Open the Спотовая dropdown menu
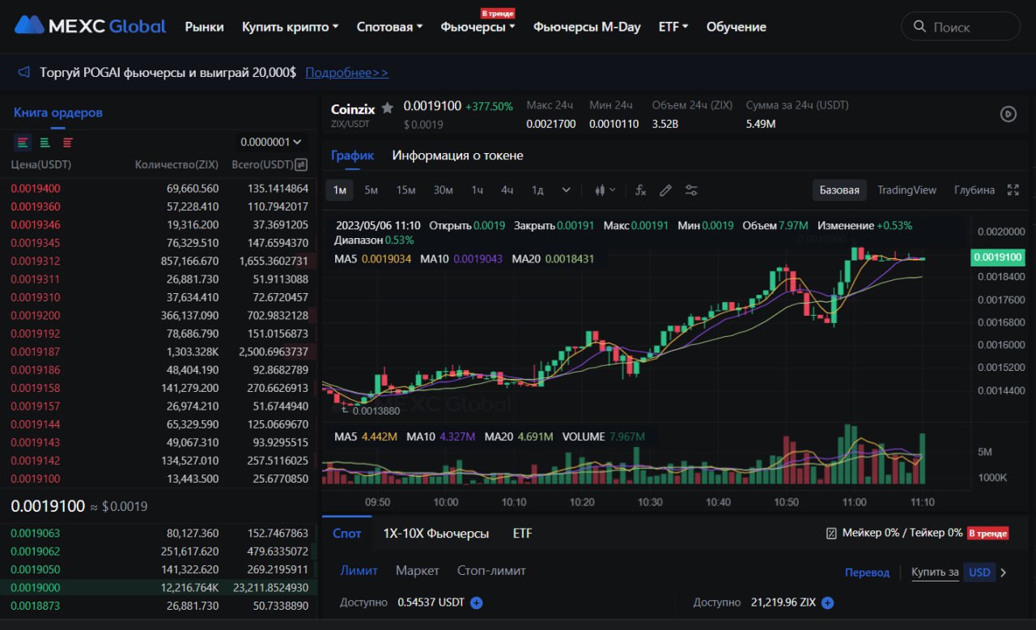The height and width of the screenshot is (630, 1036). click(x=390, y=27)
